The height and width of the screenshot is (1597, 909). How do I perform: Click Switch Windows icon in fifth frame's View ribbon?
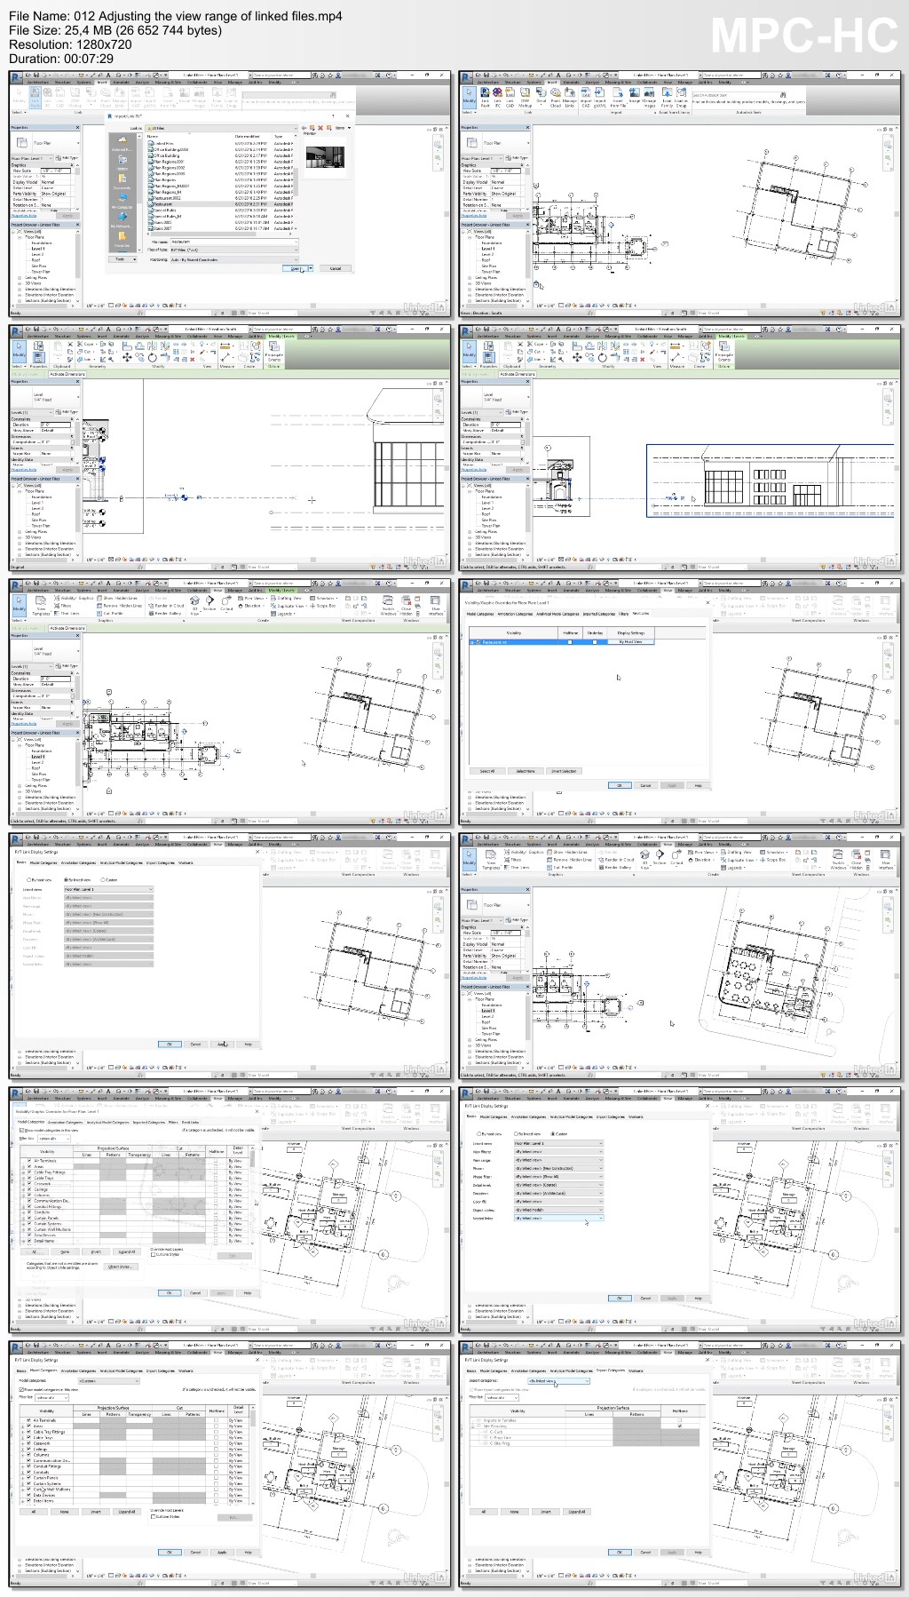pos(388,604)
